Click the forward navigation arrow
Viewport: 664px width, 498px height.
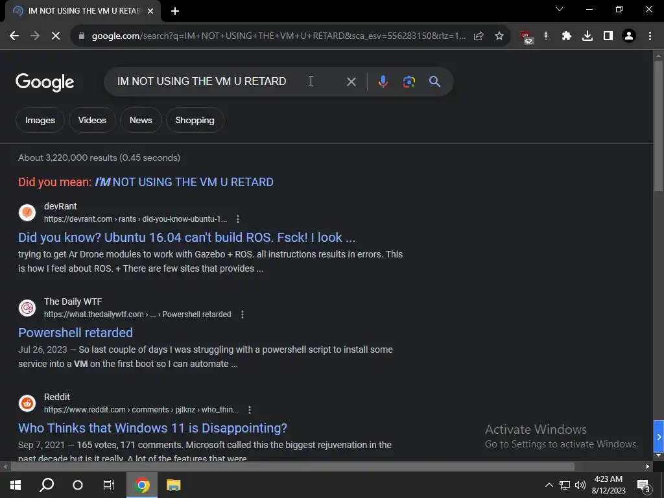click(x=35, y=36)
